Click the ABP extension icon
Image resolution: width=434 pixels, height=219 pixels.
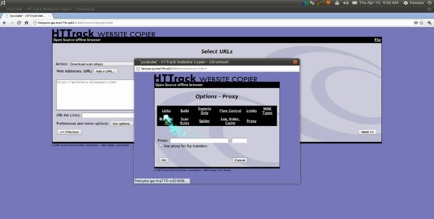tap(416, 23)
